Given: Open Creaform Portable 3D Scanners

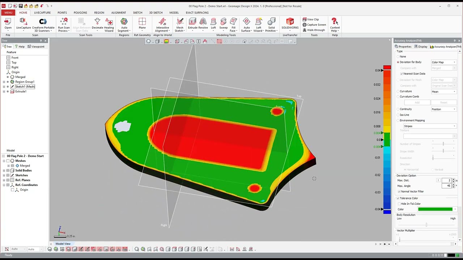Looking at the screenshot, I should pyautogui.click(x=43, y=25).
